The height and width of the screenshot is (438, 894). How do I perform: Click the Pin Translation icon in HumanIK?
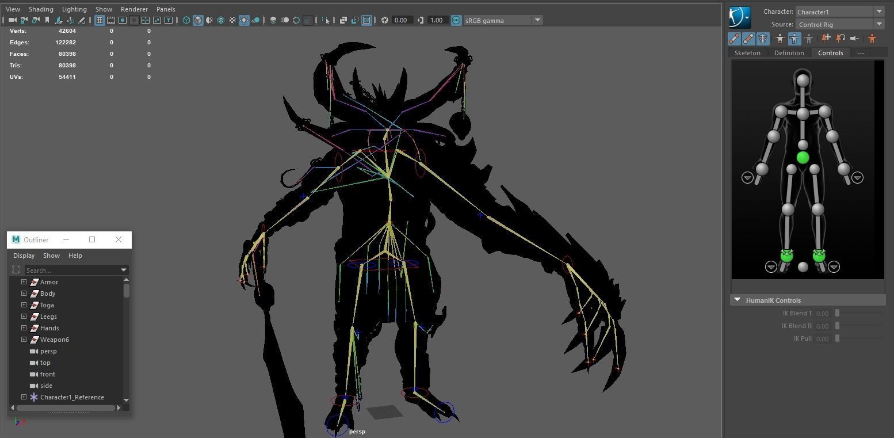(x=826, y=39)
